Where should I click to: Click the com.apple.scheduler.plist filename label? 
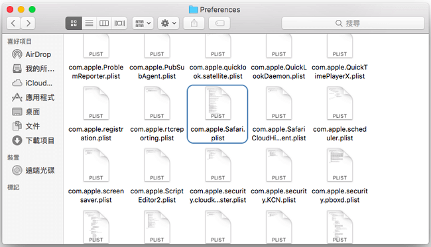[x=339, y=134]
